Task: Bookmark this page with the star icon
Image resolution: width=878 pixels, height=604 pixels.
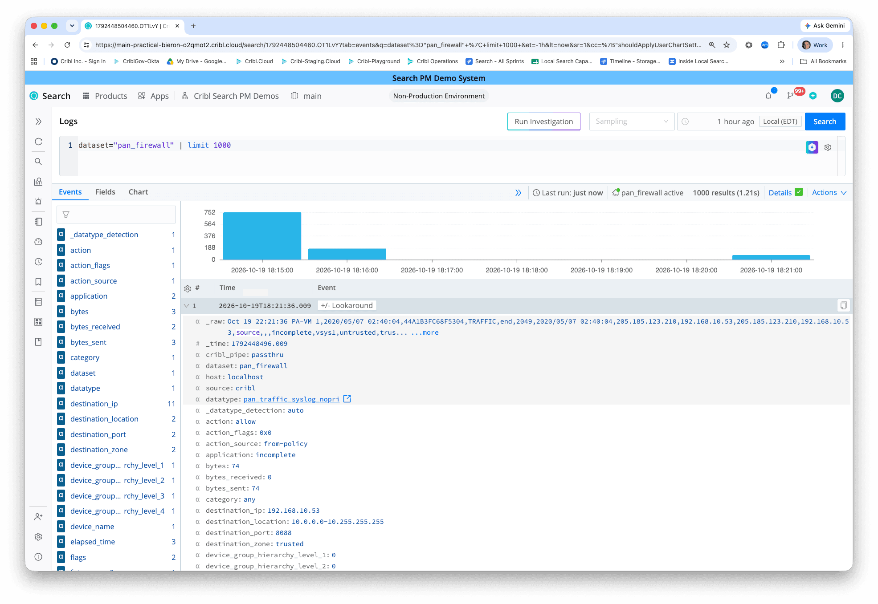Action: point(727,45)
